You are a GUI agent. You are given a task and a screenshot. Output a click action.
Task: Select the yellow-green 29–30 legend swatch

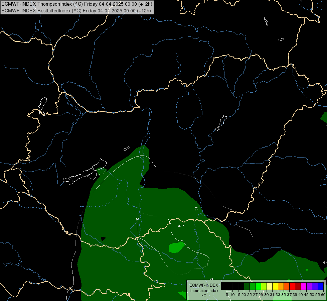[264, 286]
